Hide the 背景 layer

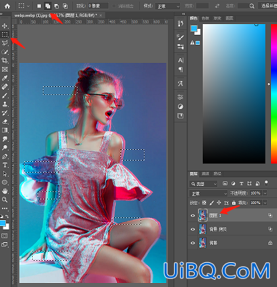(x=193, y=243)
